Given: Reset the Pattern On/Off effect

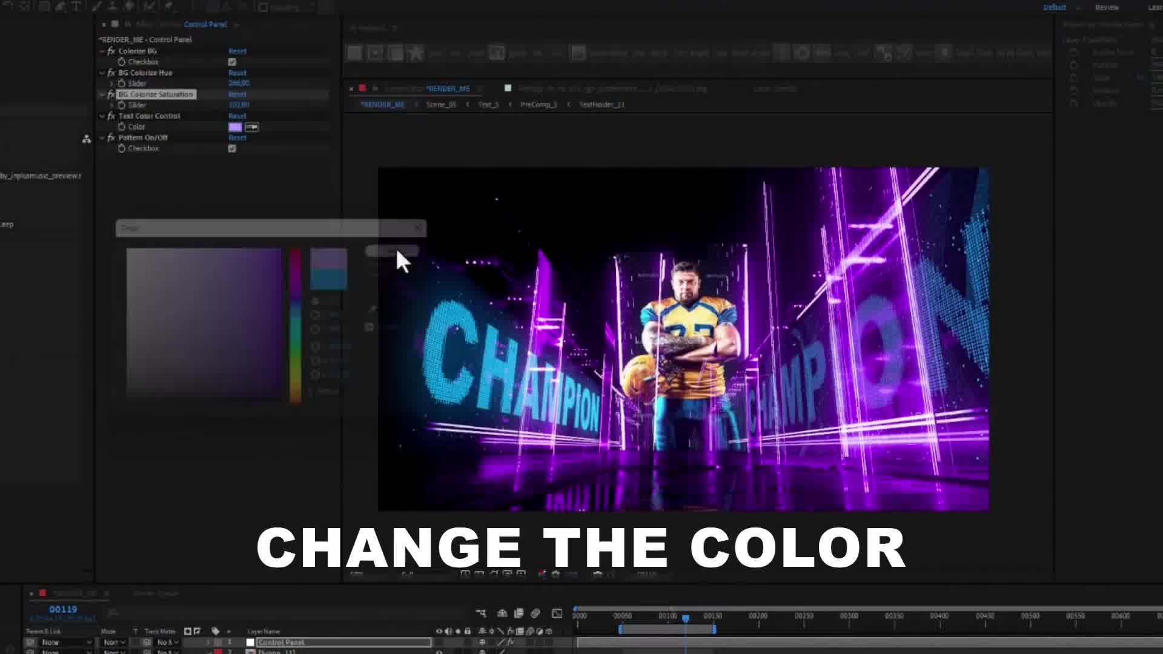Looking at the screenshot, I should (x=237, y=137).
